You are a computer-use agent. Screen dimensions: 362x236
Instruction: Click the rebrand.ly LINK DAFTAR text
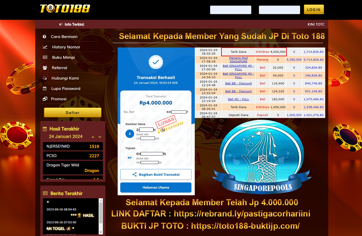211,214
